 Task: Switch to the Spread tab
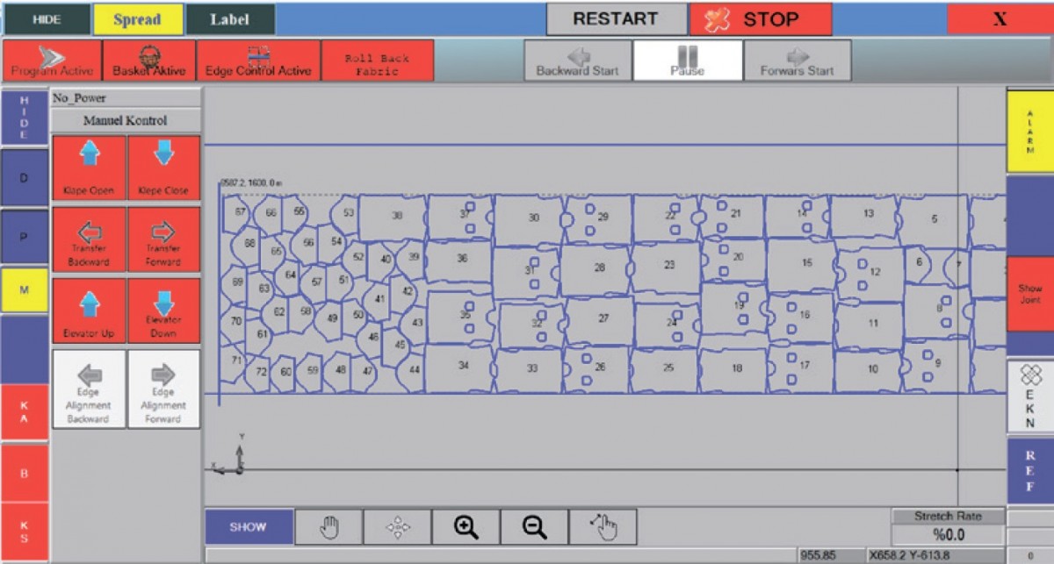point(137,19)
